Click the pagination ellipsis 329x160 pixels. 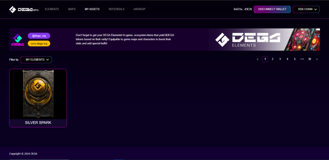302,59
